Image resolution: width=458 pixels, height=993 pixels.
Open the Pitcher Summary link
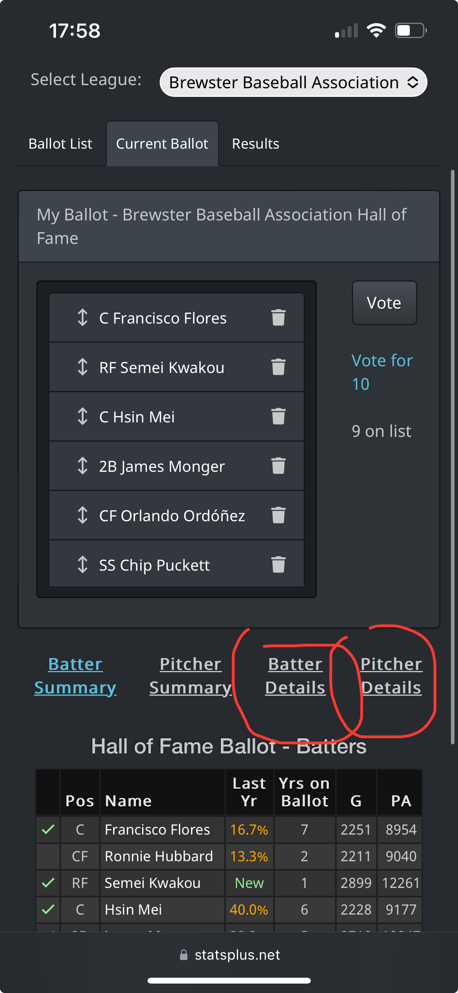[191, 676]
